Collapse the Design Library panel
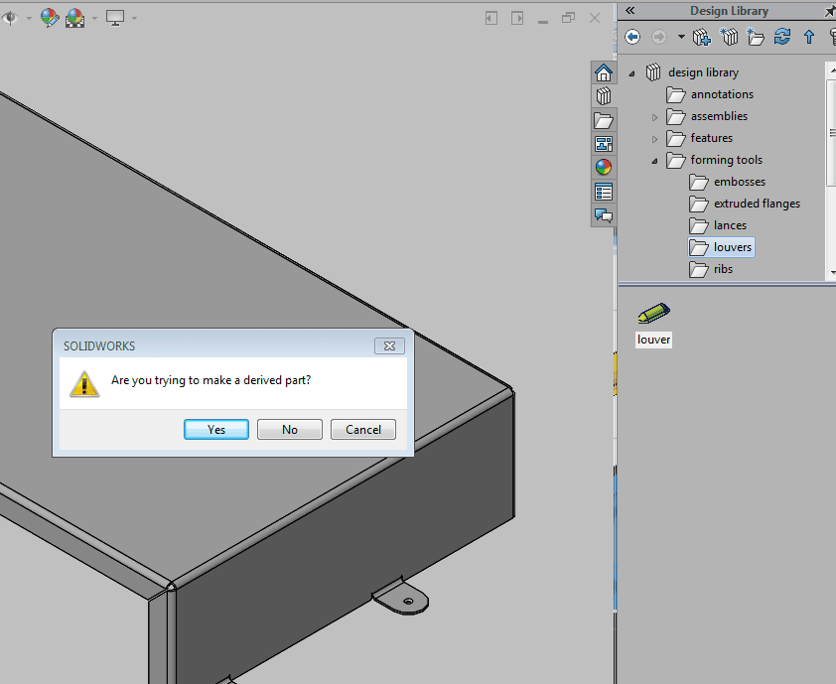This screenshot has height=684, width=836. (x=629, y=10)
